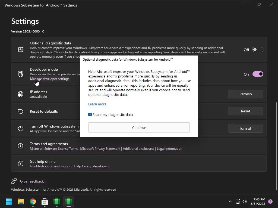This screenshot has height=208, width=278.
Task: Open Troubleshooting and support link
Action: point(51,166)
